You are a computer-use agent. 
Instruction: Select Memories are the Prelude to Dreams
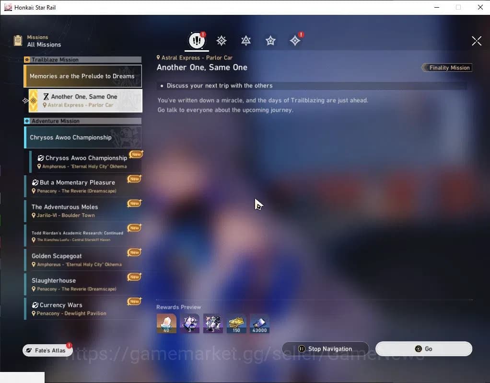pos(83,76)
